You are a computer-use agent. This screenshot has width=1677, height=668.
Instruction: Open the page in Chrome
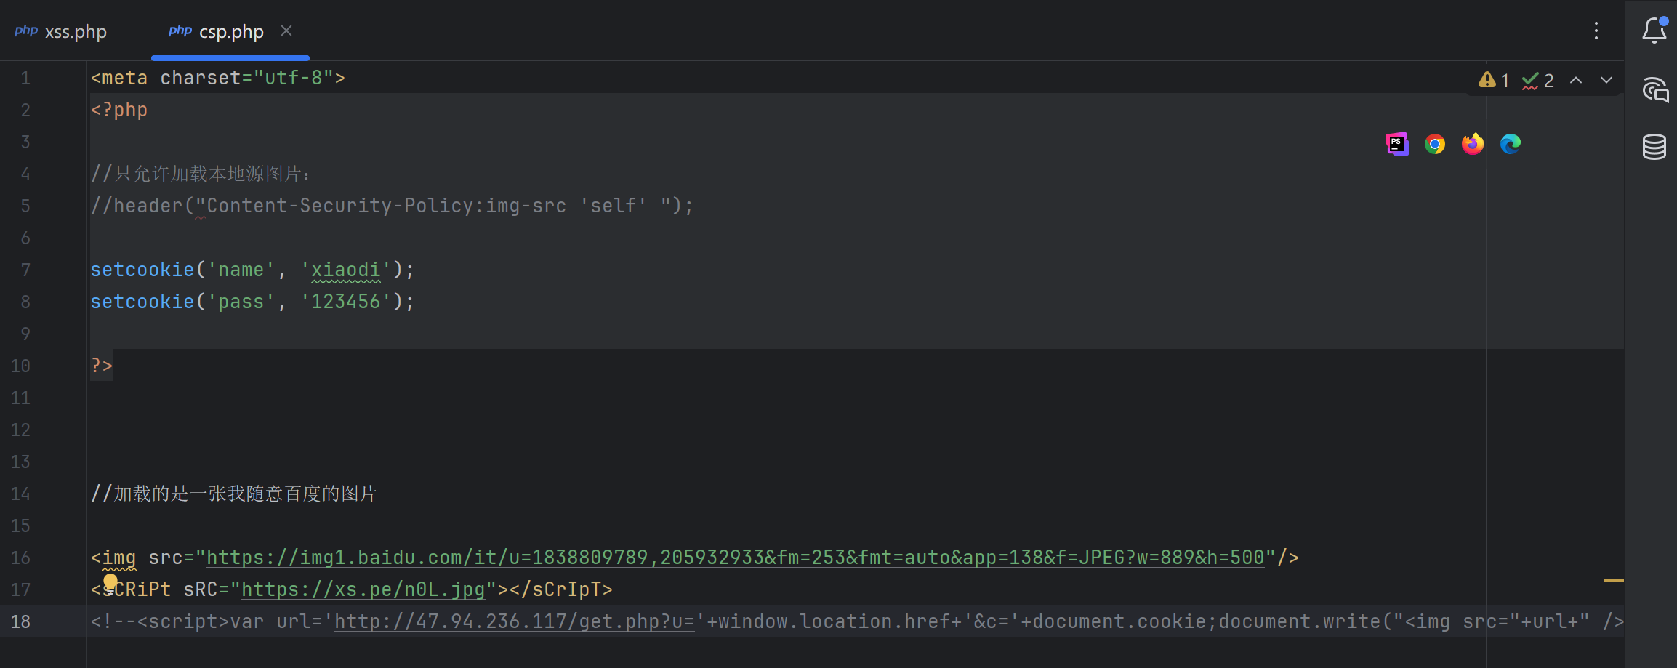pos(1435,144)
